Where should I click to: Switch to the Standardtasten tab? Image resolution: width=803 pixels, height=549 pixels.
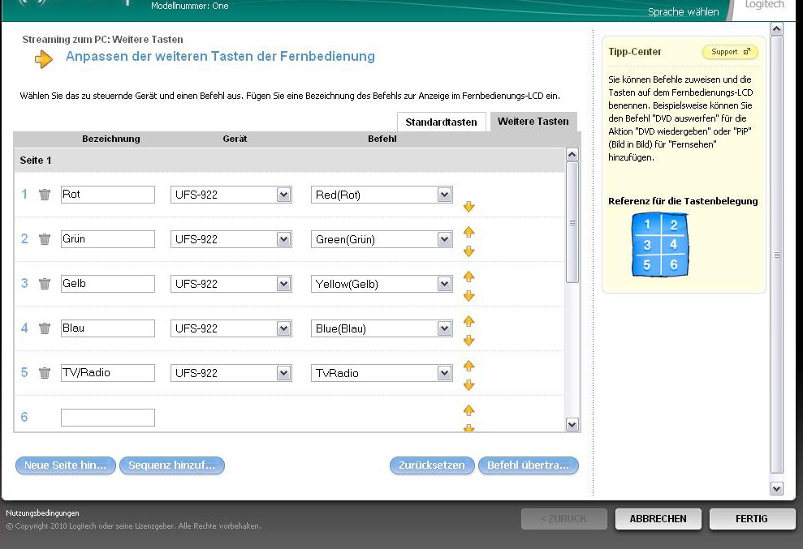pyautogui.click(x=441, y=122)
